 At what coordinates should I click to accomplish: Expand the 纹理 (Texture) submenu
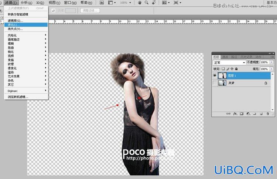[x=26, y=64]
